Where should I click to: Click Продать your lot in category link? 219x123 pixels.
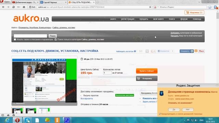tap(175, 36)
